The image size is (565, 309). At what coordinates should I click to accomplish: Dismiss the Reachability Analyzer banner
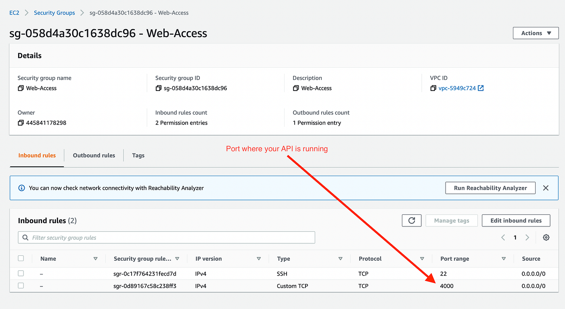point(546,188)
